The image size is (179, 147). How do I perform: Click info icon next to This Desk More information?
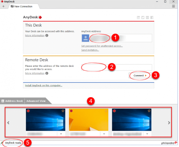coord(47,35)
